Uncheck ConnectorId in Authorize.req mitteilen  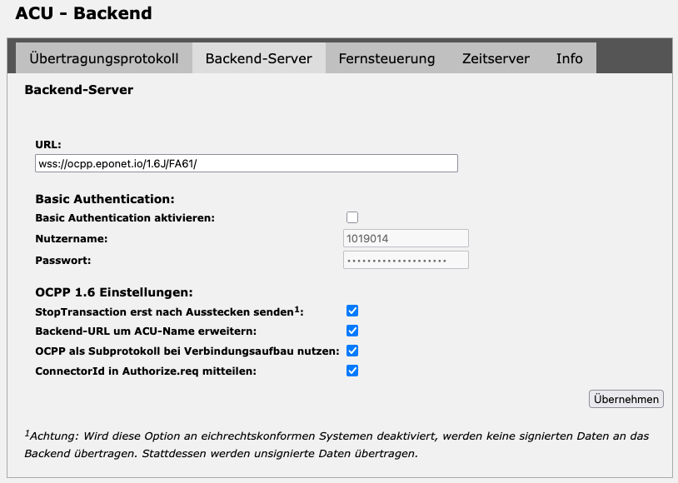[x=351, y=371]
